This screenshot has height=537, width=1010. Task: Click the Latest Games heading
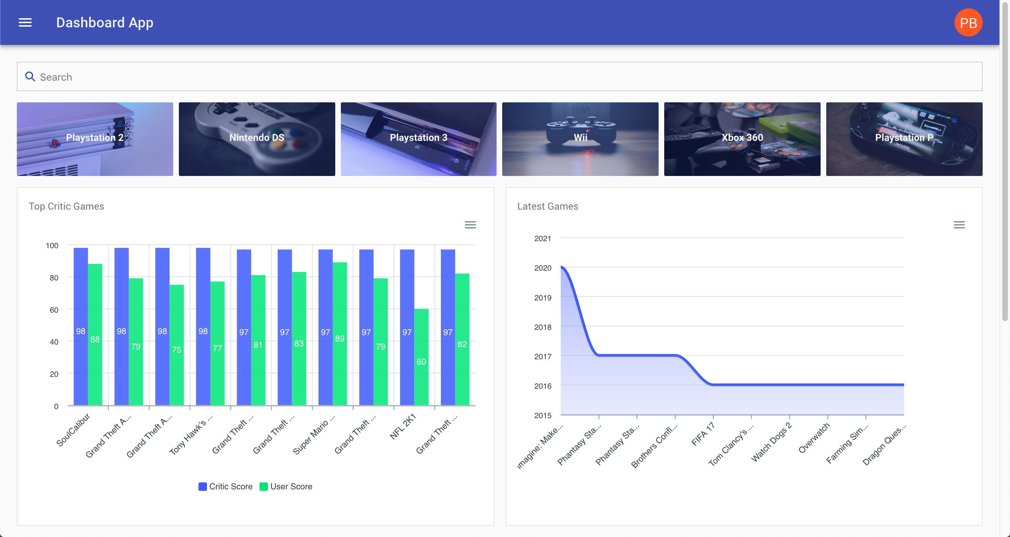point(547,206)
